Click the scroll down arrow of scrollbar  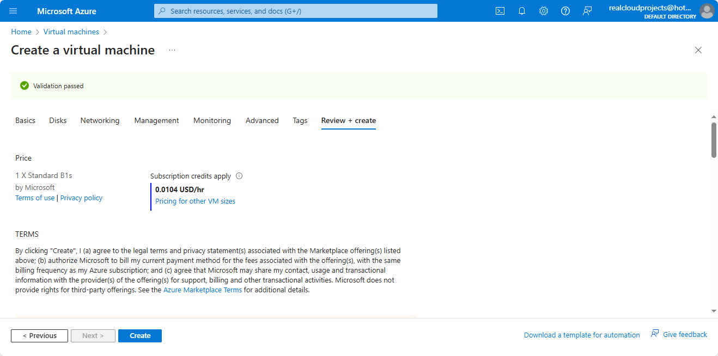coord(714,311)
